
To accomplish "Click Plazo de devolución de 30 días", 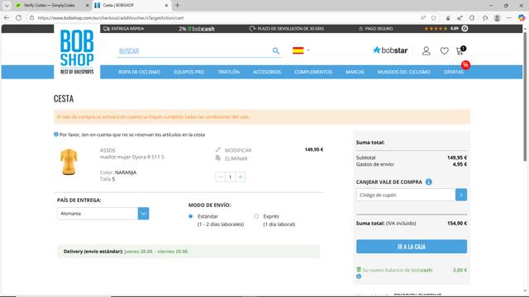I will pos(287,29).
